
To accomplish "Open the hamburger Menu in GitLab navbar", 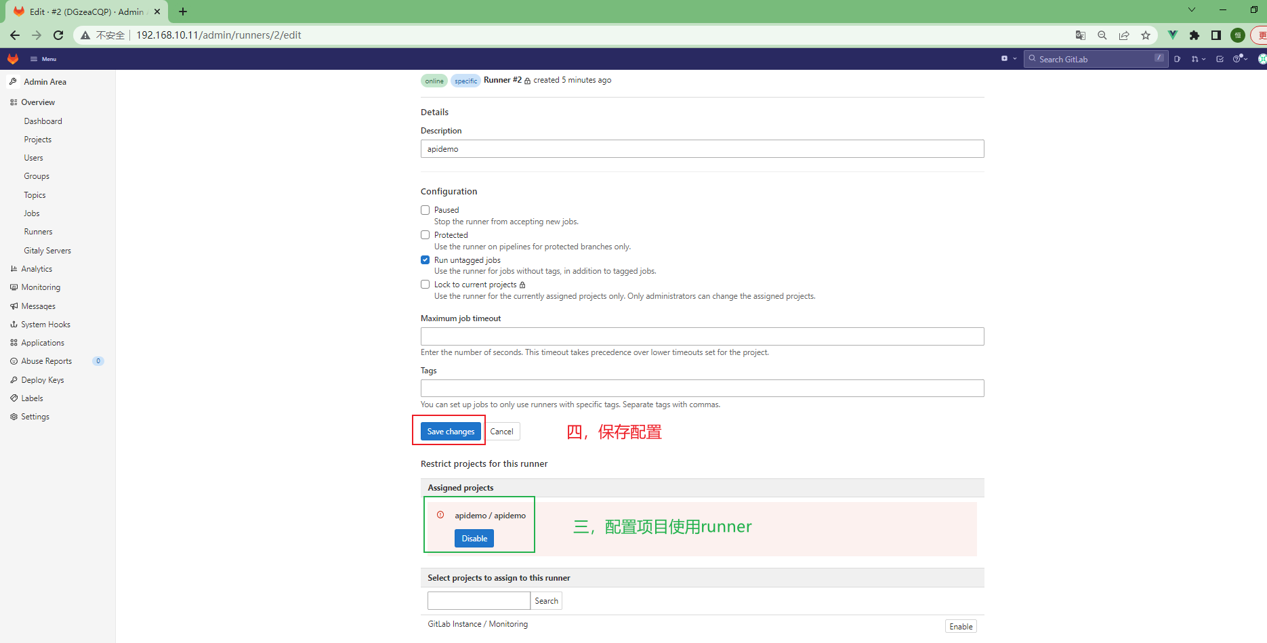I will 43,59.
